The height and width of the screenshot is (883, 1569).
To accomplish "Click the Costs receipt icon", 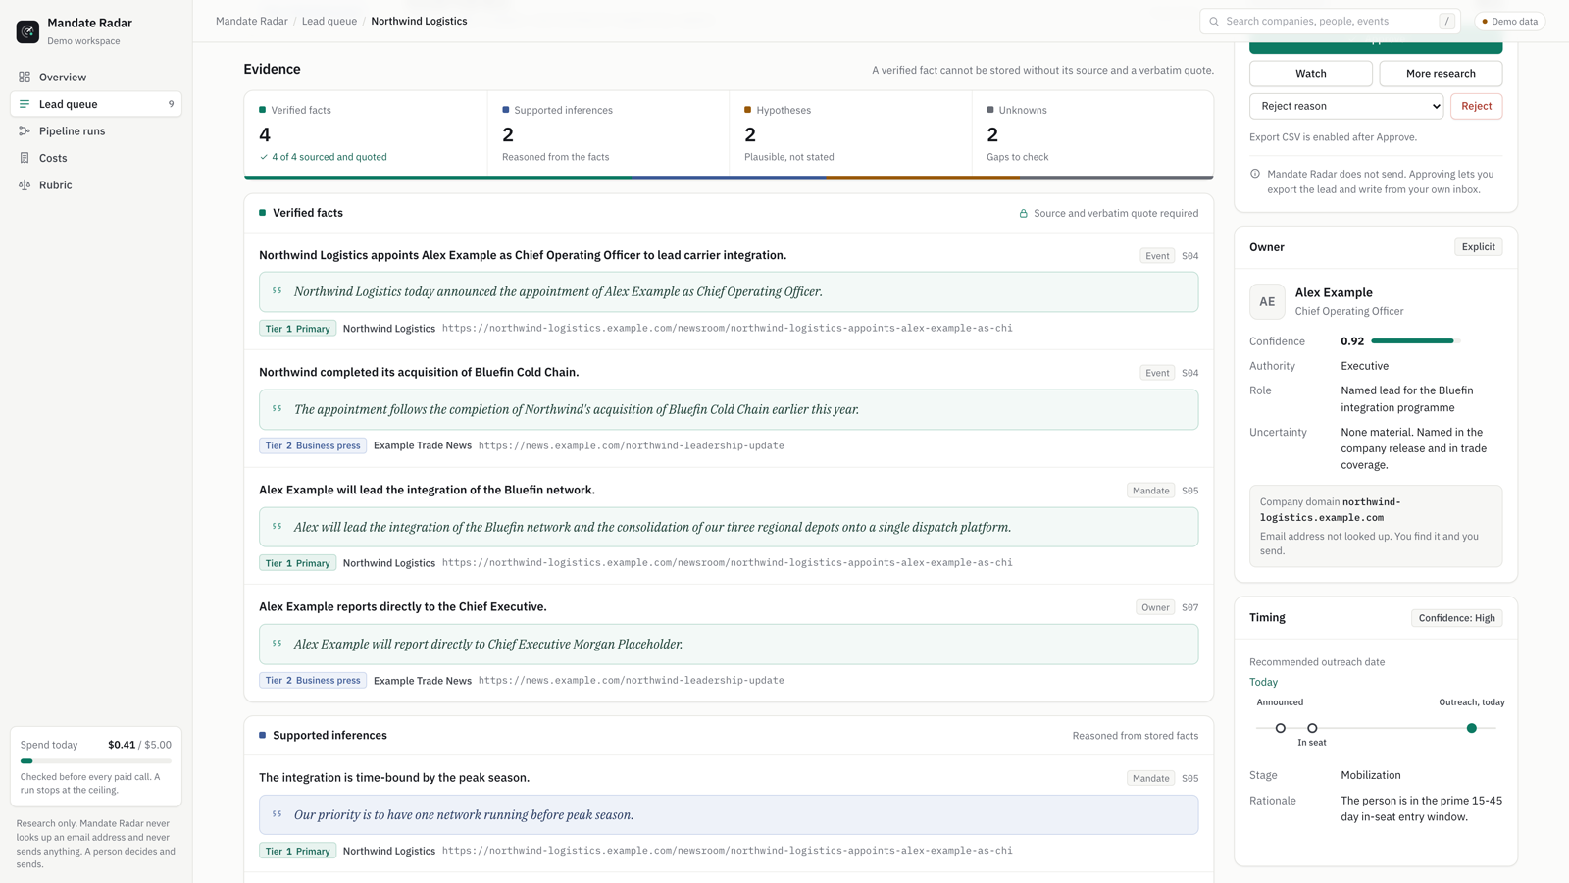I will 25,158.
